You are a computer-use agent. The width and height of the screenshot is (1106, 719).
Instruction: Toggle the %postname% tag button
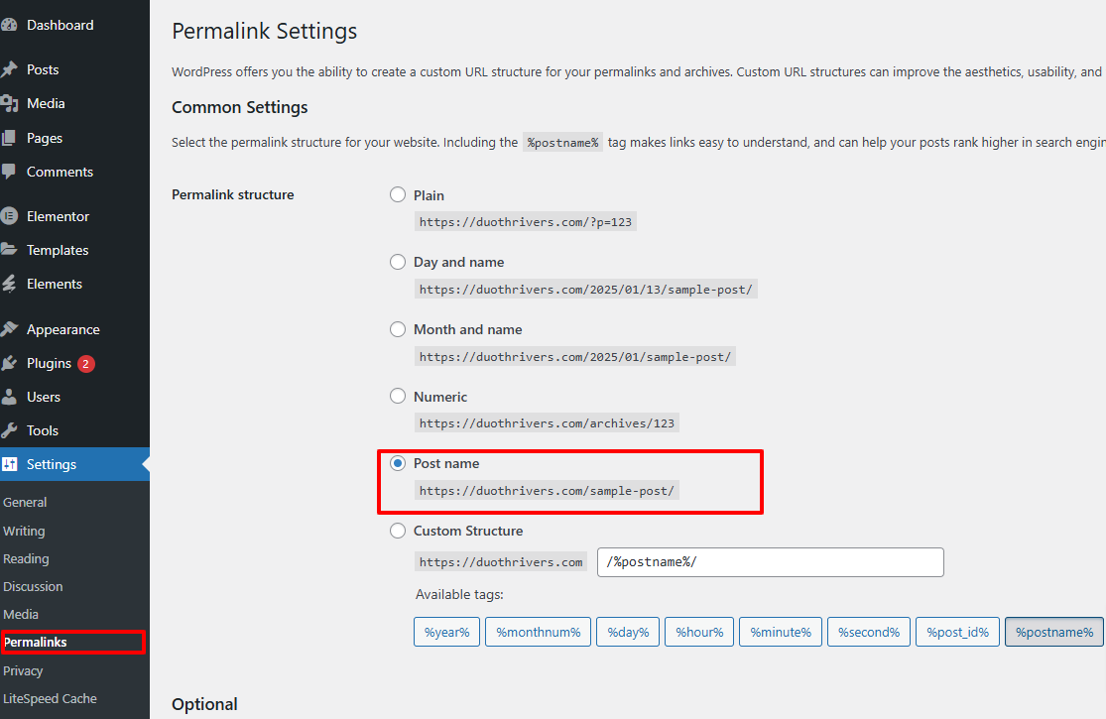pyautogui.click(x=1054, y=633)
